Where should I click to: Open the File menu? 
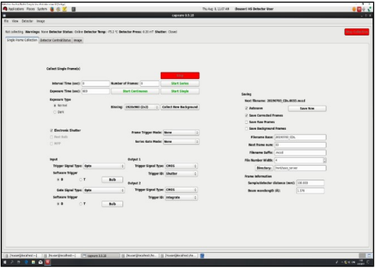coord(7,21)
